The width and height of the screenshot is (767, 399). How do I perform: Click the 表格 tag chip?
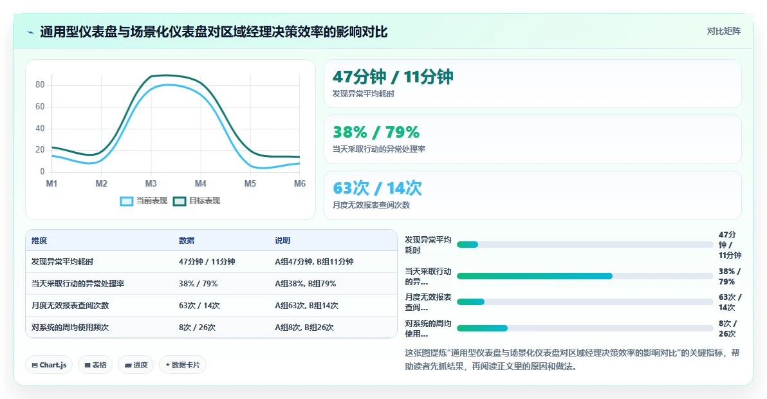pyautogui.click(x=95, y=365)
